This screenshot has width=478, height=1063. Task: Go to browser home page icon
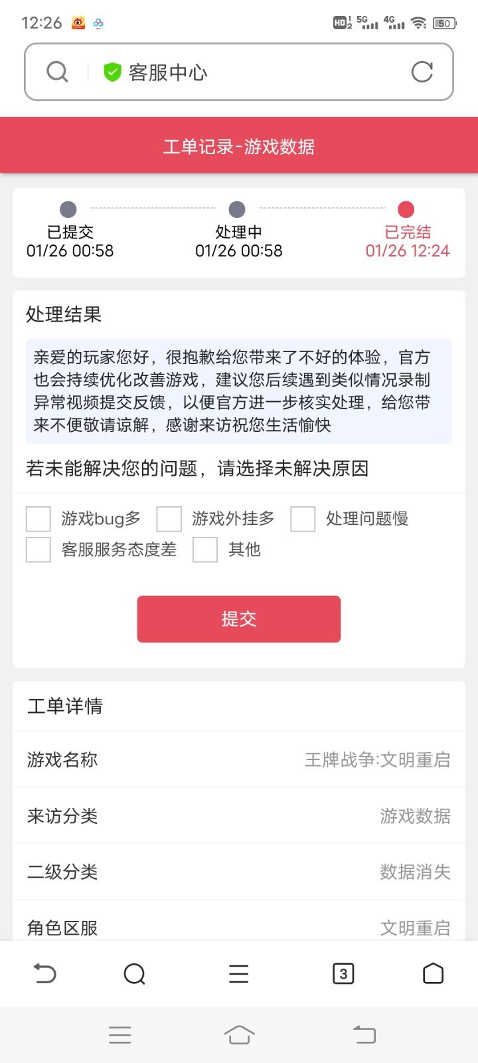pyautogui.click(x=433, y=973)
